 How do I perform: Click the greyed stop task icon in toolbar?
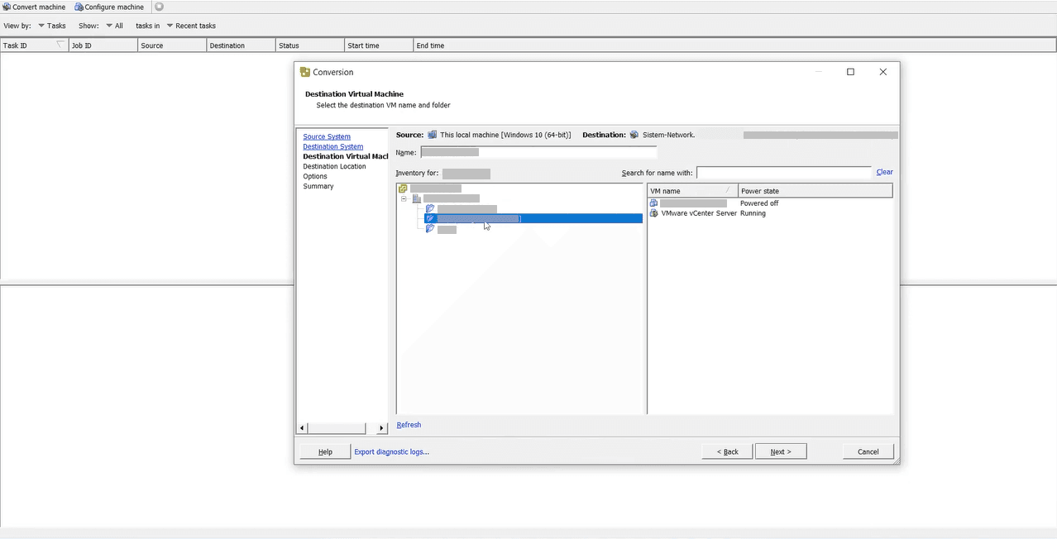click(x=159, y=7)
